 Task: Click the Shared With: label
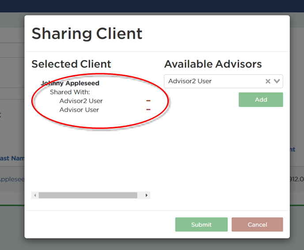tap(70, 92)
